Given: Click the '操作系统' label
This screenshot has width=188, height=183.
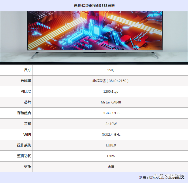Looking at the screenshot, I should [x=24, y=145].
